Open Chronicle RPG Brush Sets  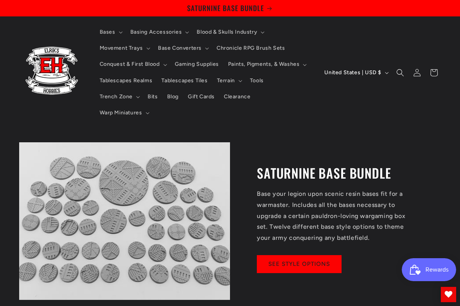point(251,48)
